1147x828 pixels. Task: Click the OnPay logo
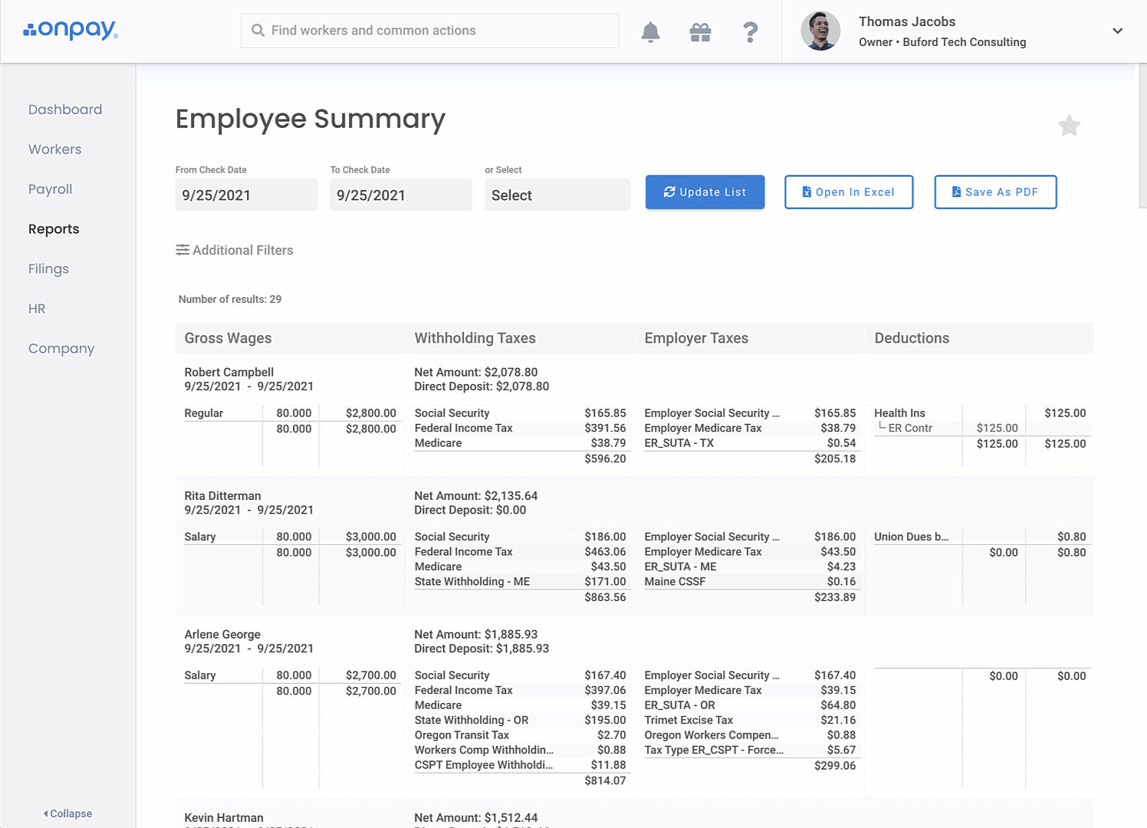coord(71,30)
